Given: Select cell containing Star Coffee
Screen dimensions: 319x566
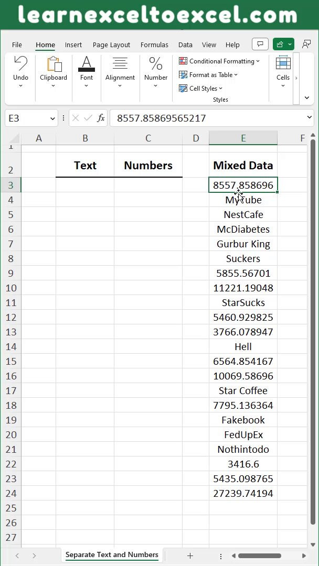Looking at the screenshot, I should click(243, 390).
